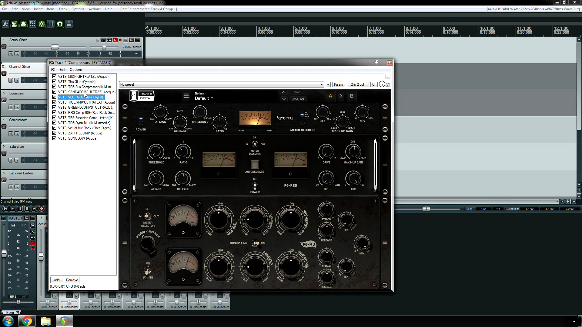Click the copy A to B arrow
This screenshot has width=582, height=327.
coord(341,96)
